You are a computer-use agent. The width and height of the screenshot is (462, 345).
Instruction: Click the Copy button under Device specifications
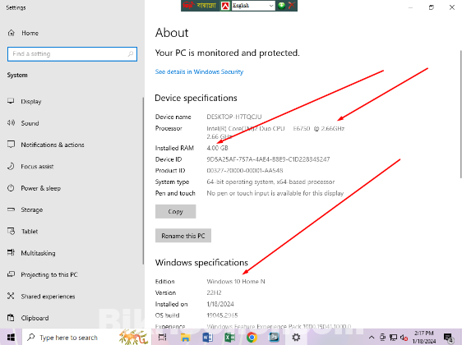[x=176, y=211]
